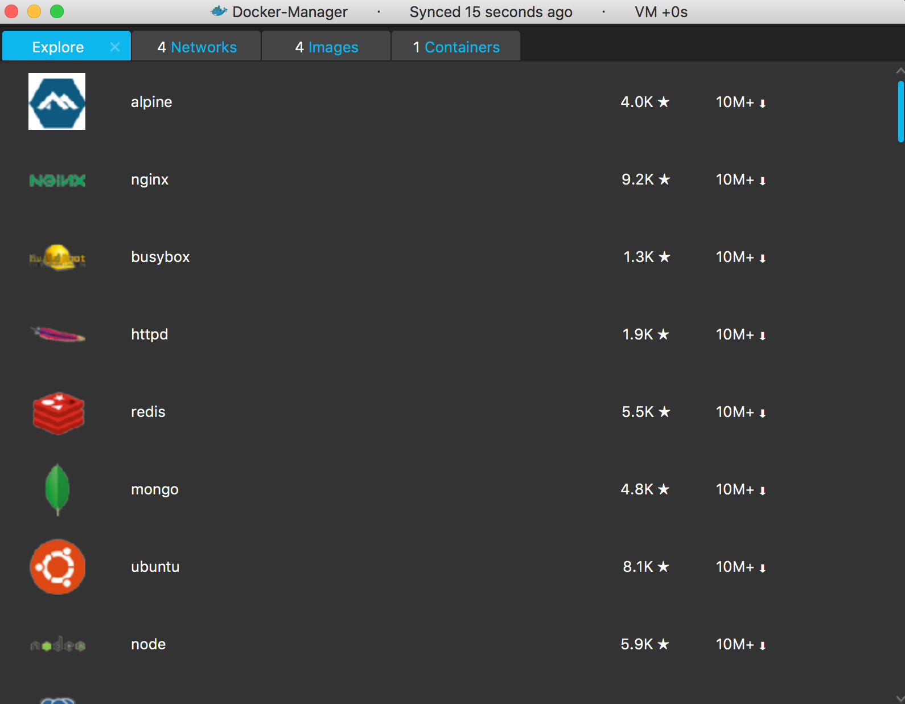Click the 5.9K star count for node

click(637, 644)
